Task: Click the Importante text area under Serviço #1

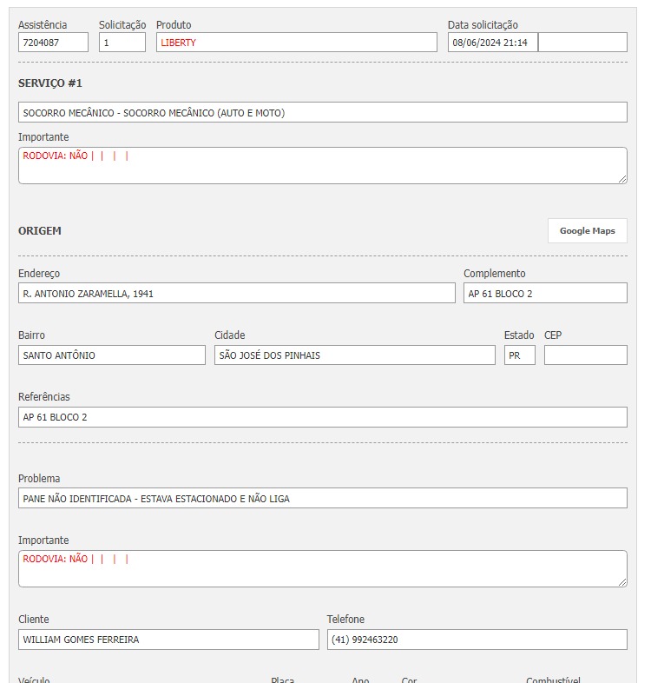Action: pos(322,166)
